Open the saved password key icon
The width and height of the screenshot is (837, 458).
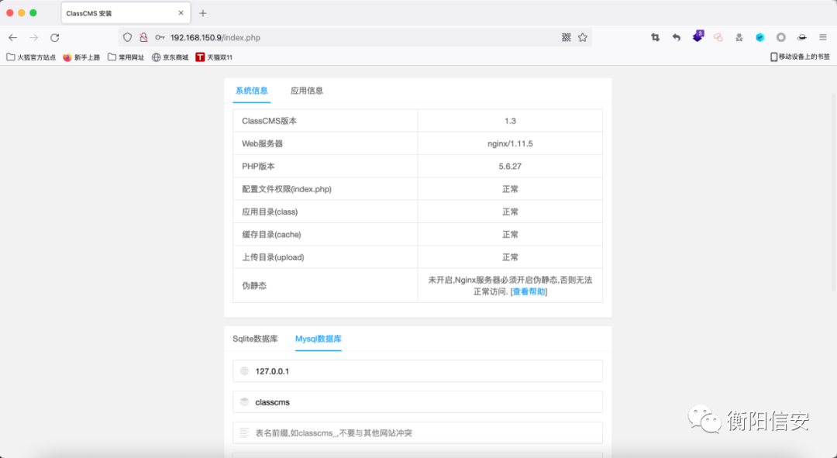pos(160,37)
